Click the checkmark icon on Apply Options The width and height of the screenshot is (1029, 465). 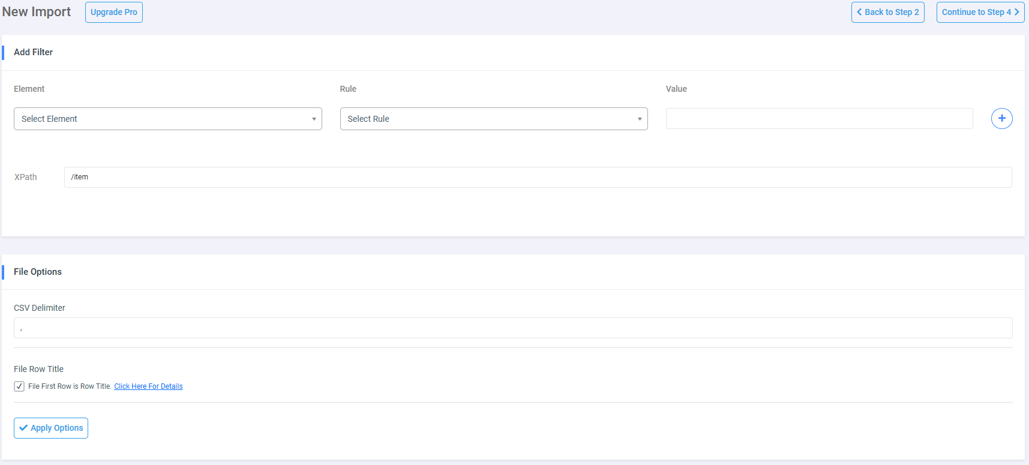click(23, 428)
